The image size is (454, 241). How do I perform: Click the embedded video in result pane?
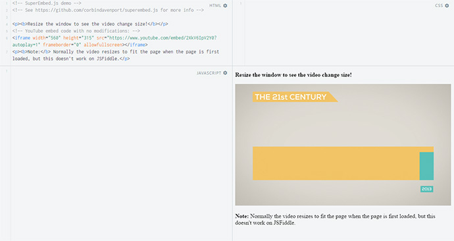click(343, 145)
